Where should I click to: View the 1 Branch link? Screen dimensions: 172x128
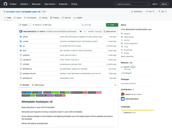tap(37, 25)
